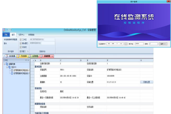The image size is (171, 114).
Task: Click the 设备列表 root node icon
Action: coord(7,64)
